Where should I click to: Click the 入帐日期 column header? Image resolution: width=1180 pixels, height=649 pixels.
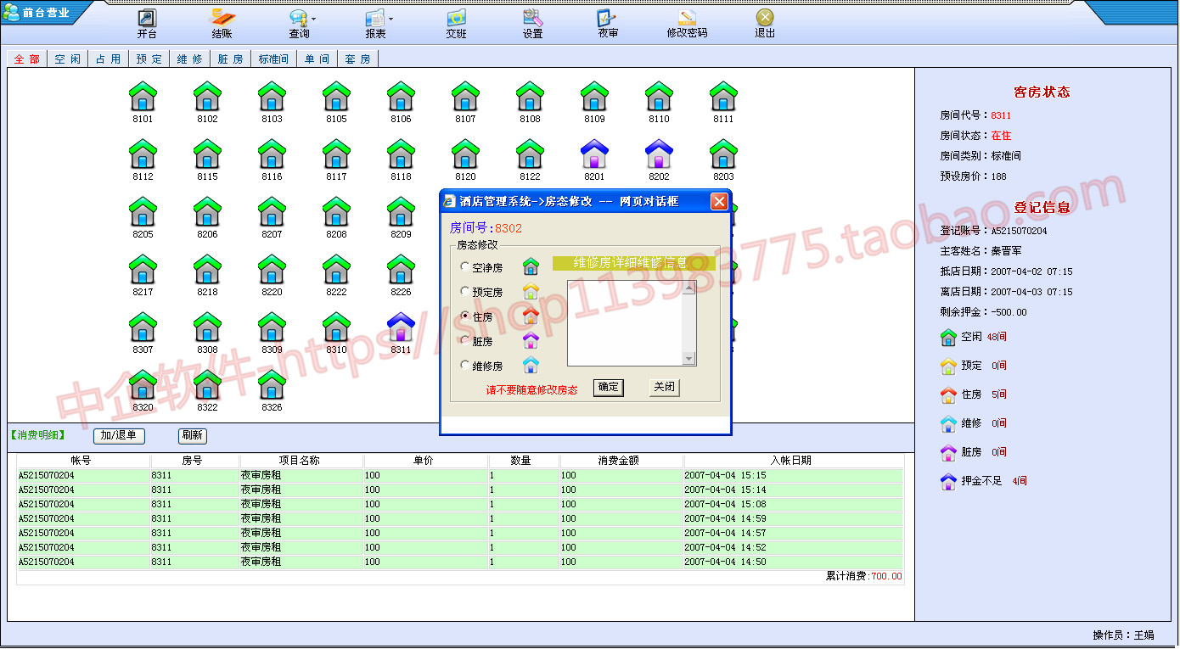click(x=793, y=461)
